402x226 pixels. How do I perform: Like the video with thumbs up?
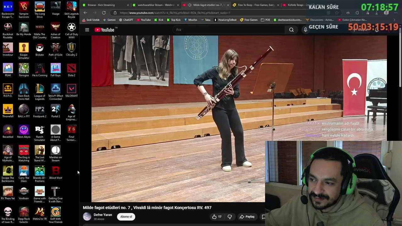tap(217, 217)
